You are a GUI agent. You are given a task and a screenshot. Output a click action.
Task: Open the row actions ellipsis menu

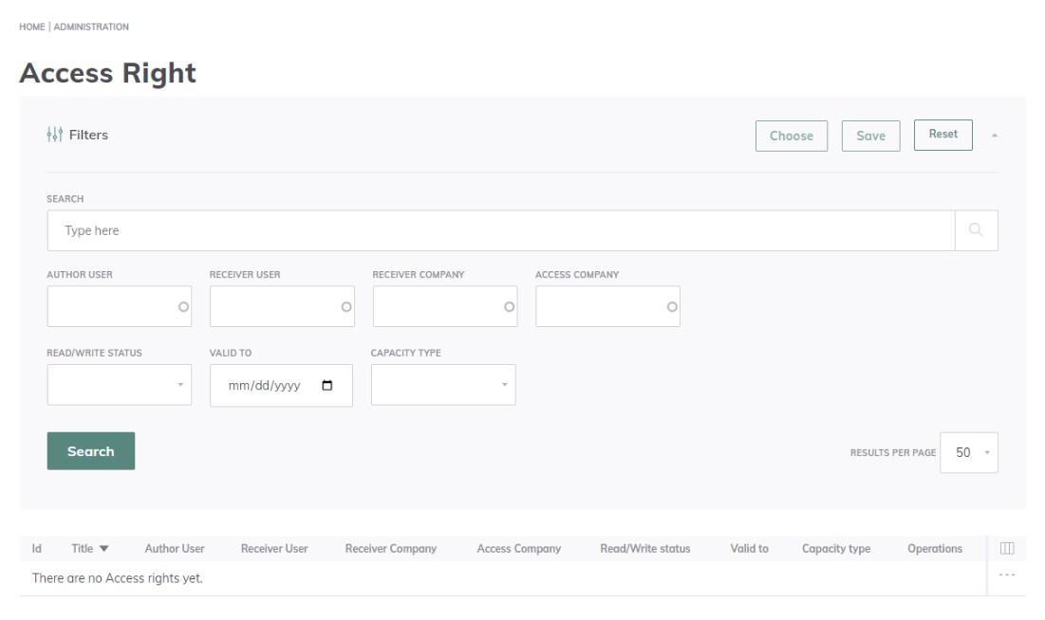pyautogui.click(x=1005, y=573)
